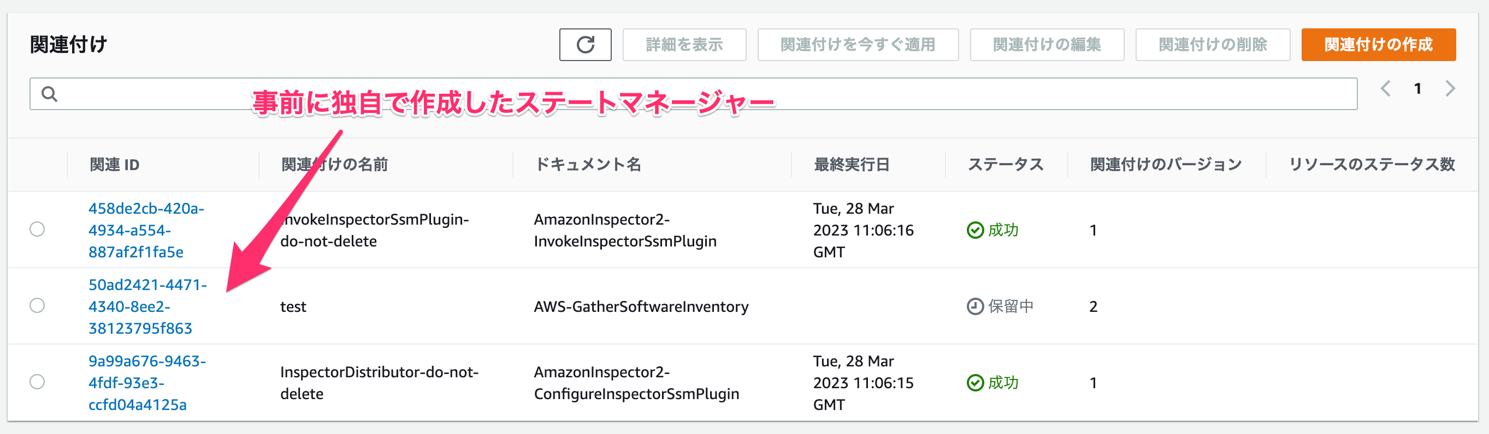Screen dimensions: 1489x434
Task: Open association link 50ad2421-4471-4340-8ee2-38123795f863
Action: pos(147,306)
